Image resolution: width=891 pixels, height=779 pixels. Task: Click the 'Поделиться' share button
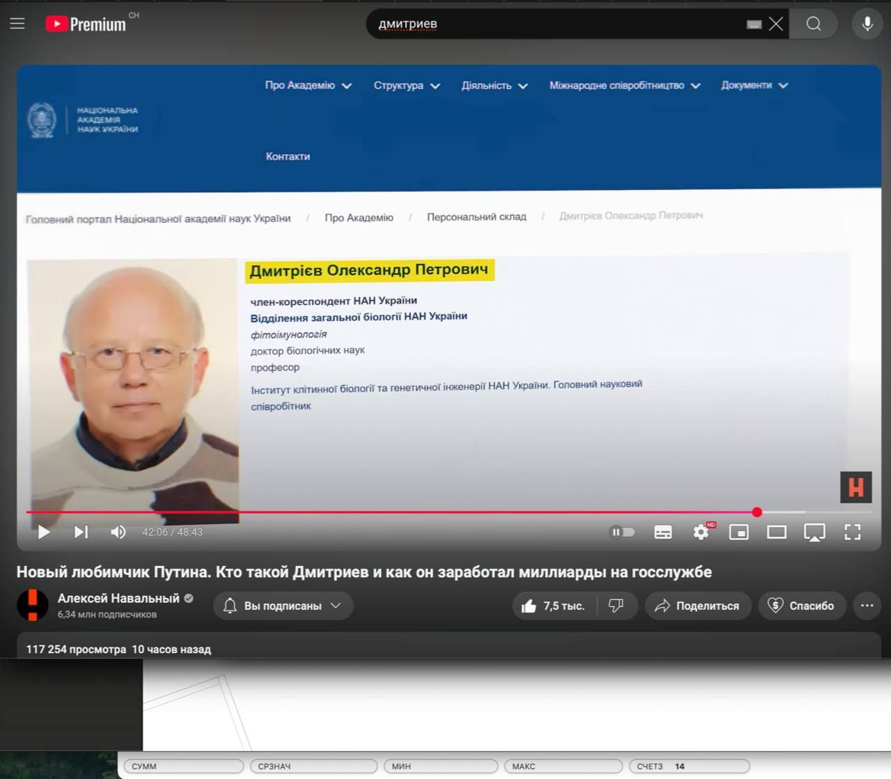click(697, 606)
